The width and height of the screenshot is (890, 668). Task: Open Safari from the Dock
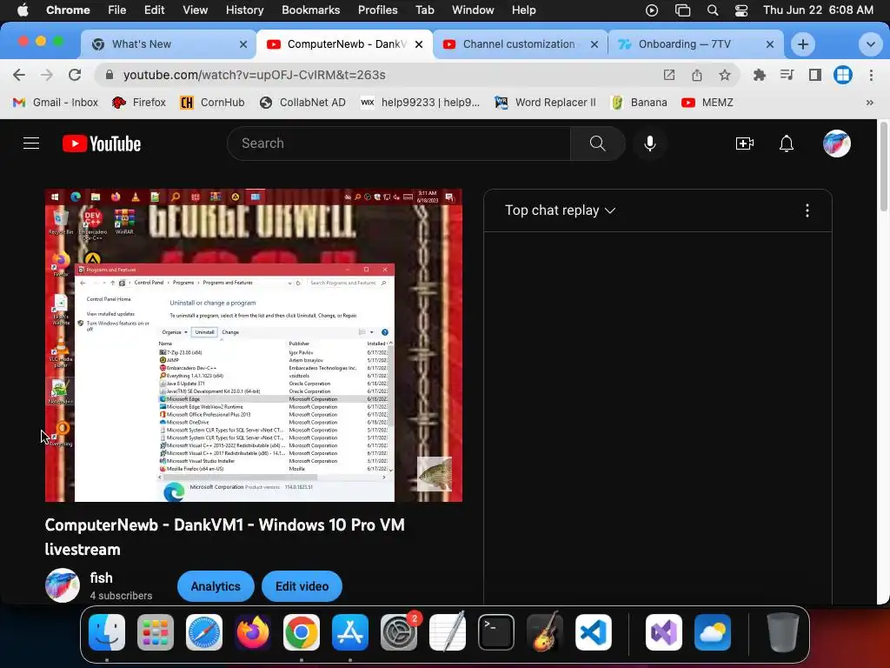pyautogui.click(x=204, y=632)
